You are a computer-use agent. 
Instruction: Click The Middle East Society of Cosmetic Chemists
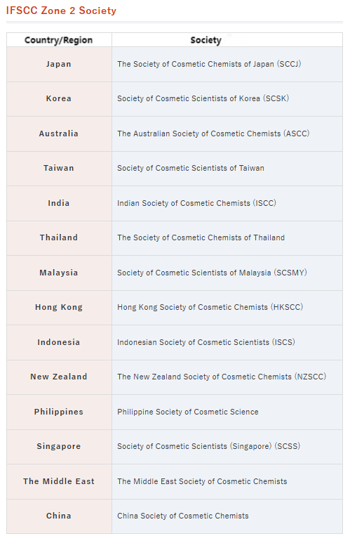(202, 482)
